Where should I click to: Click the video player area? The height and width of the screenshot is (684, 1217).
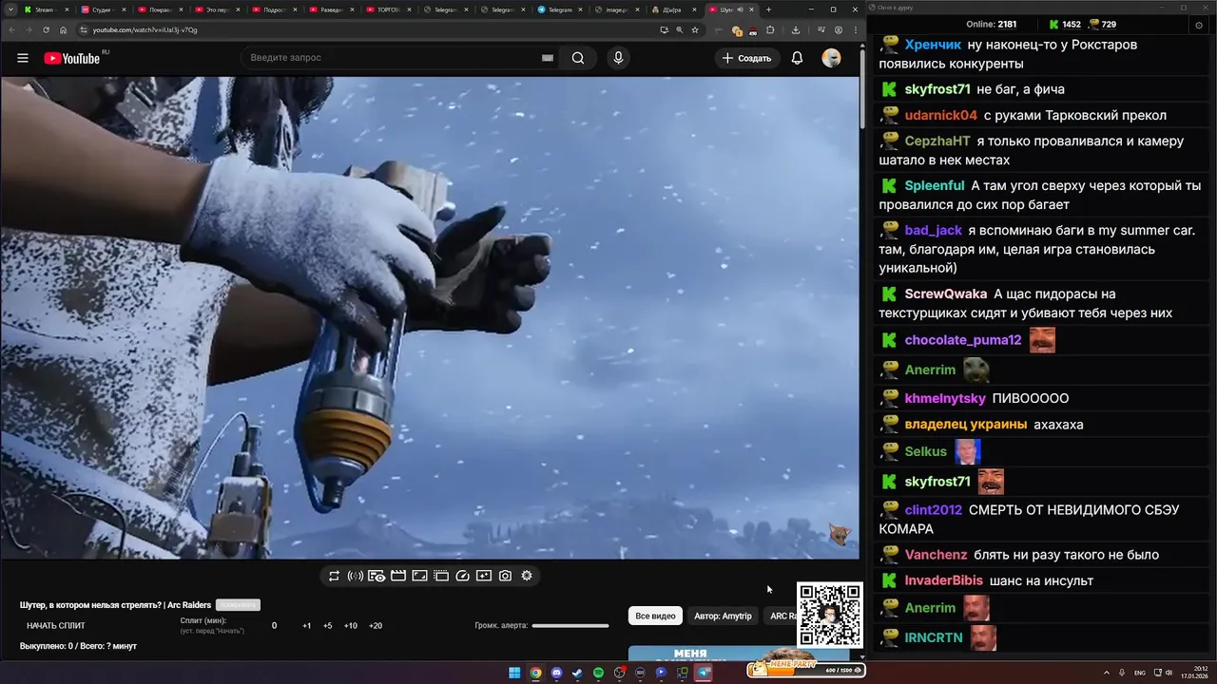coord(430,318)
